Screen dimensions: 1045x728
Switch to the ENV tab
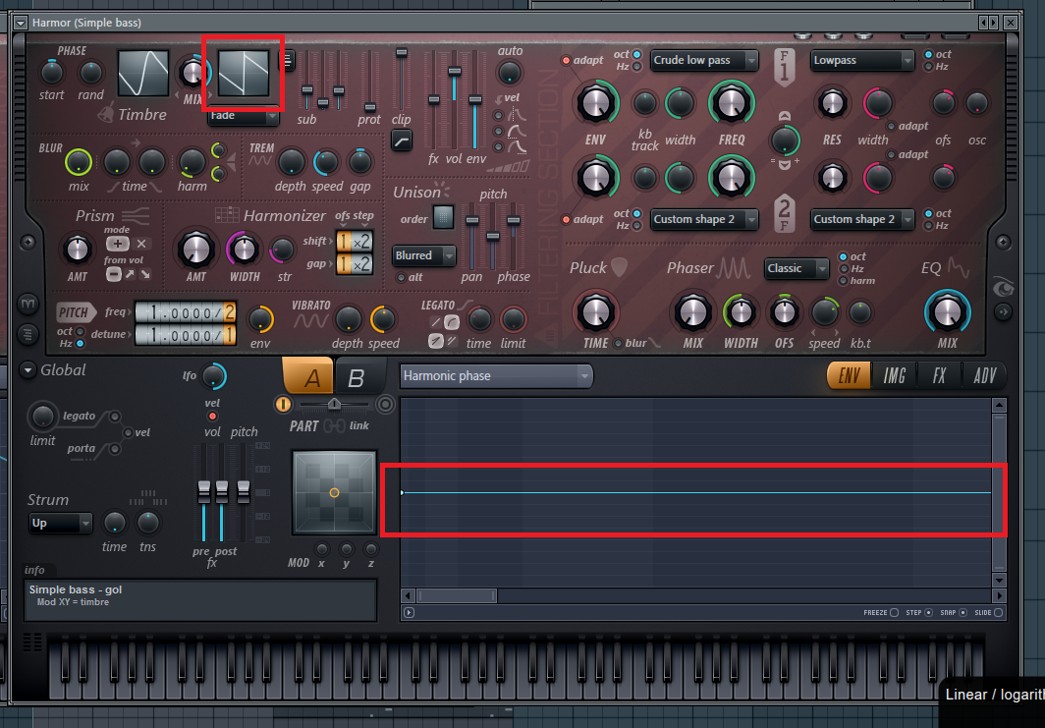[x=849, y=376]
